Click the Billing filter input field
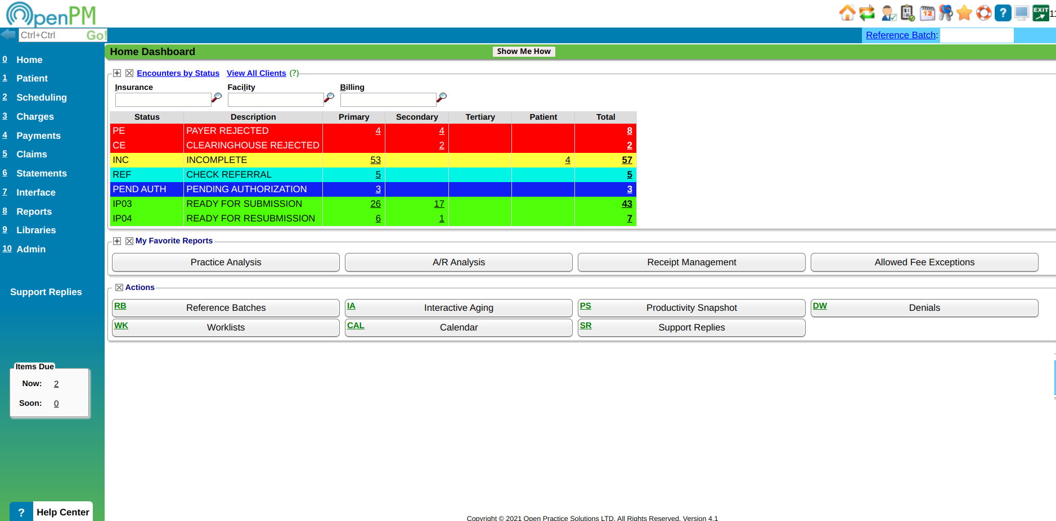The height and width of the screenshot is (521, 1056). click(x=388, y=99)
